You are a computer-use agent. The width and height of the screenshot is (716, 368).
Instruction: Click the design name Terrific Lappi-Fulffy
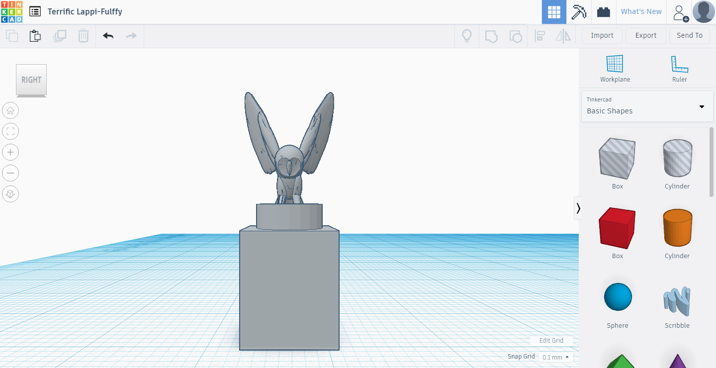[x=85, y=11]
